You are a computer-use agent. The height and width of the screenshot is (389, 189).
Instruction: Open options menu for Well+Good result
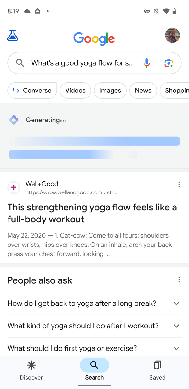point(179,185)
